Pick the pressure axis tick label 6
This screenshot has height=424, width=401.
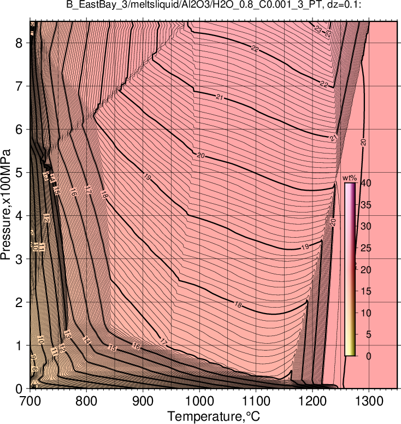(x=19, y=129)
